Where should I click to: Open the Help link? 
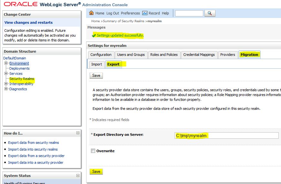[165, 13]
